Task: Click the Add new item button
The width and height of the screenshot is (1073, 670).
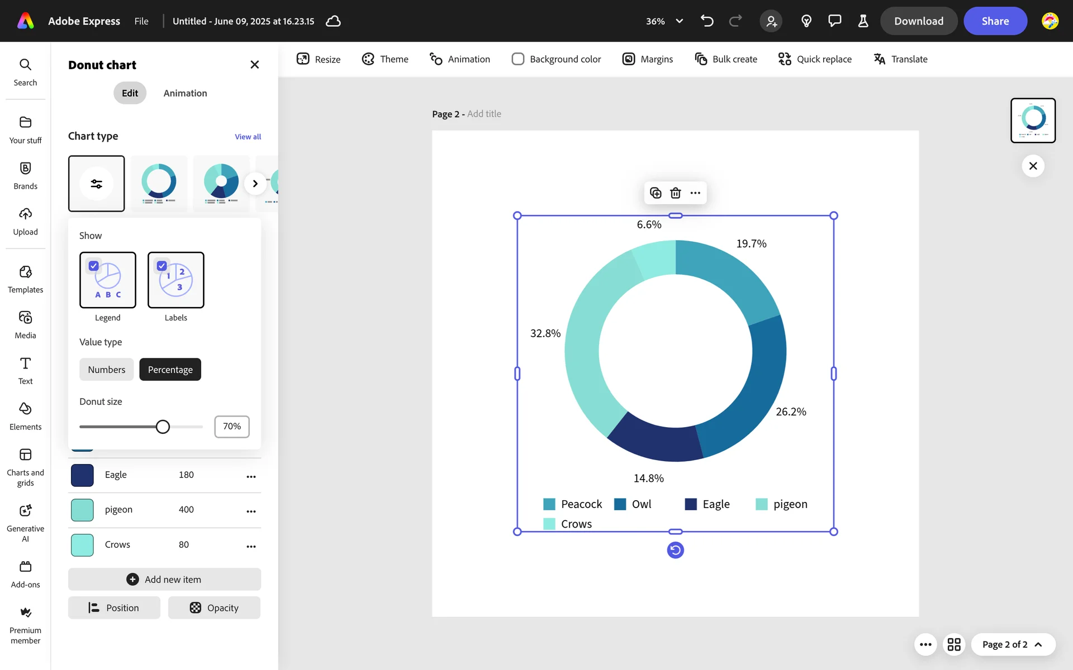Action: [x=164, y=580]
